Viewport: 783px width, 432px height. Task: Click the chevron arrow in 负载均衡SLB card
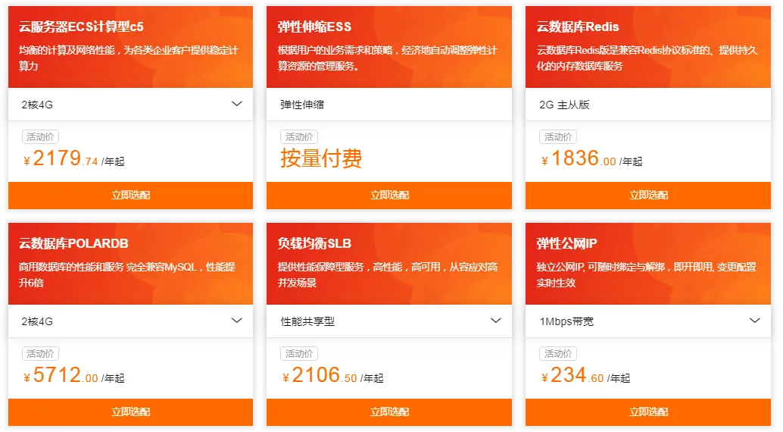tap(495, 321)
